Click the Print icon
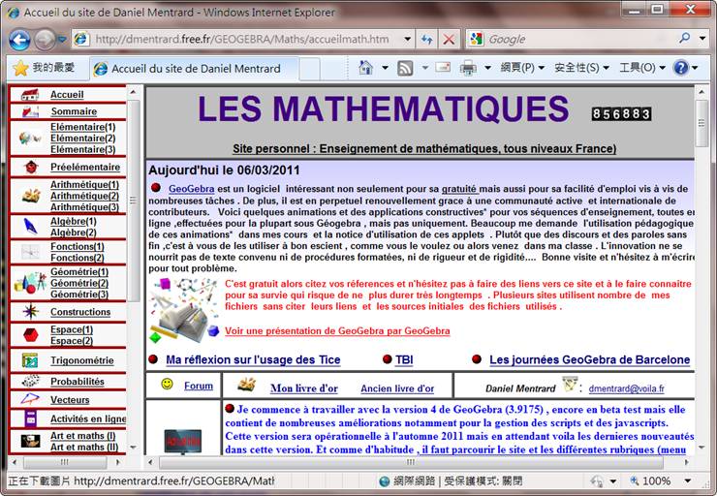This screenshot has width=717, height=496. pos(468,68)
